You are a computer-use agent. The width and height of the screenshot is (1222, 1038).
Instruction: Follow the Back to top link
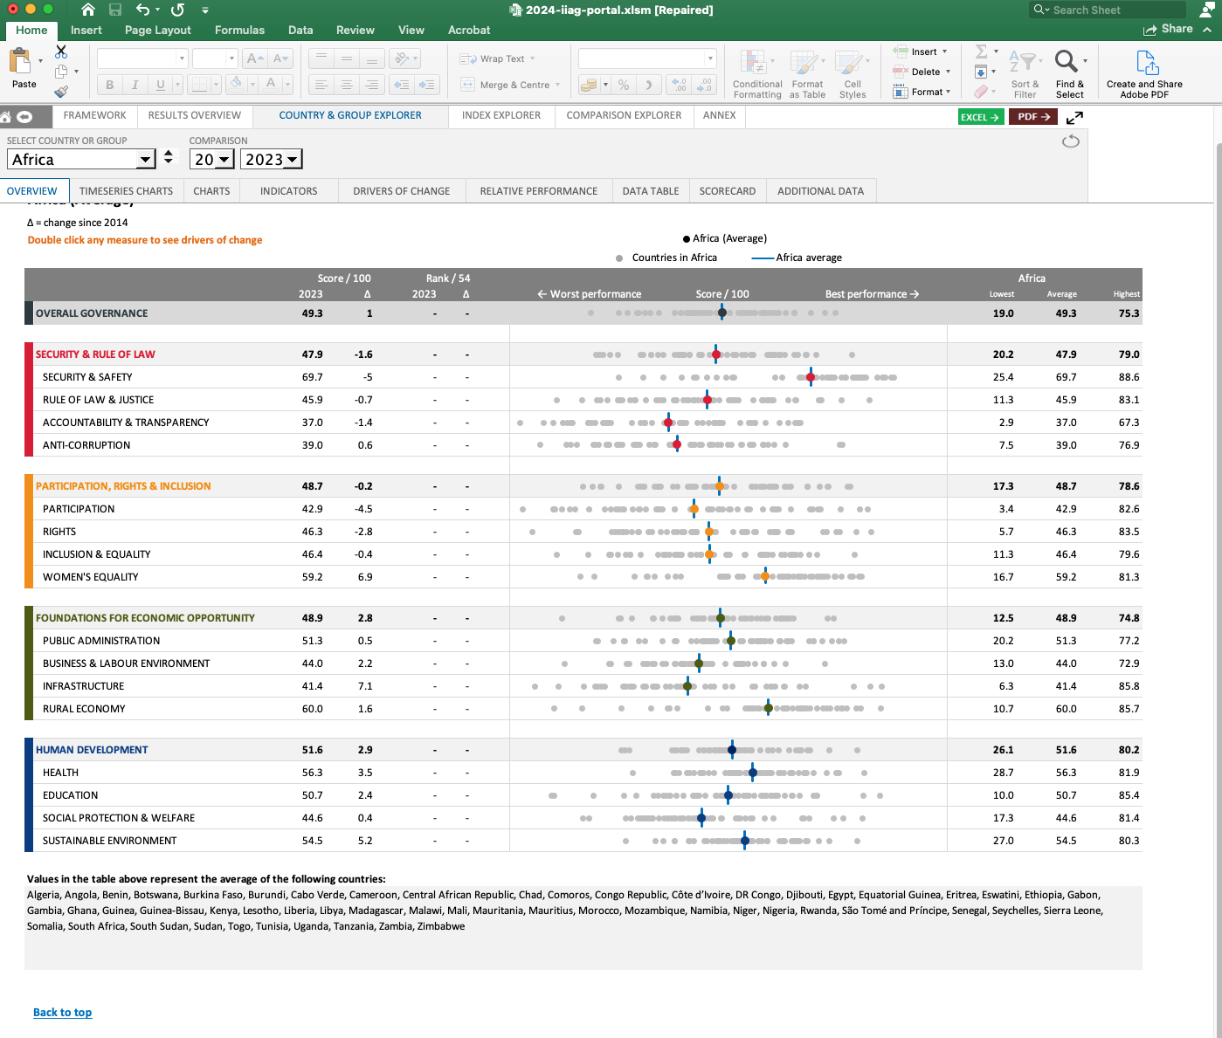coord(62,1013)
